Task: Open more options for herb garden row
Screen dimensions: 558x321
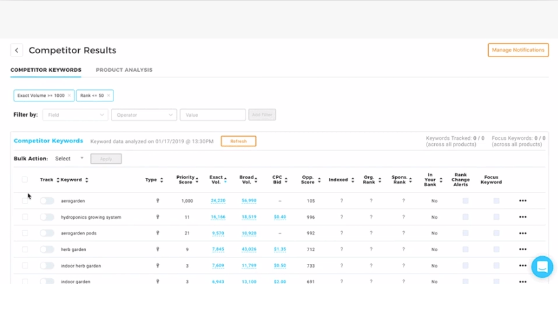Action: [523, 249]
